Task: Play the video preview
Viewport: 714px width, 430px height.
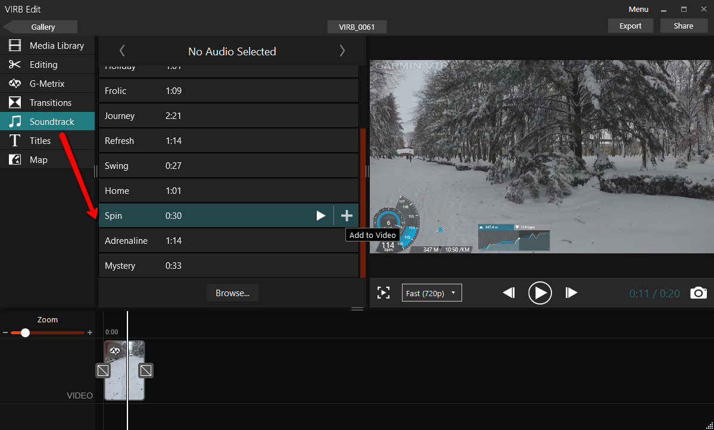Action: (540, 293)
